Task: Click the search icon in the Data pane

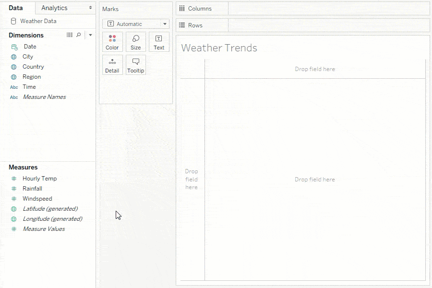Action: click(x=78, y=35)
